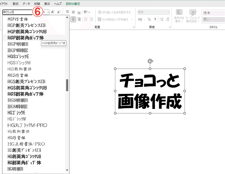Toggle wrap text to show all

[x=114, y=12]
